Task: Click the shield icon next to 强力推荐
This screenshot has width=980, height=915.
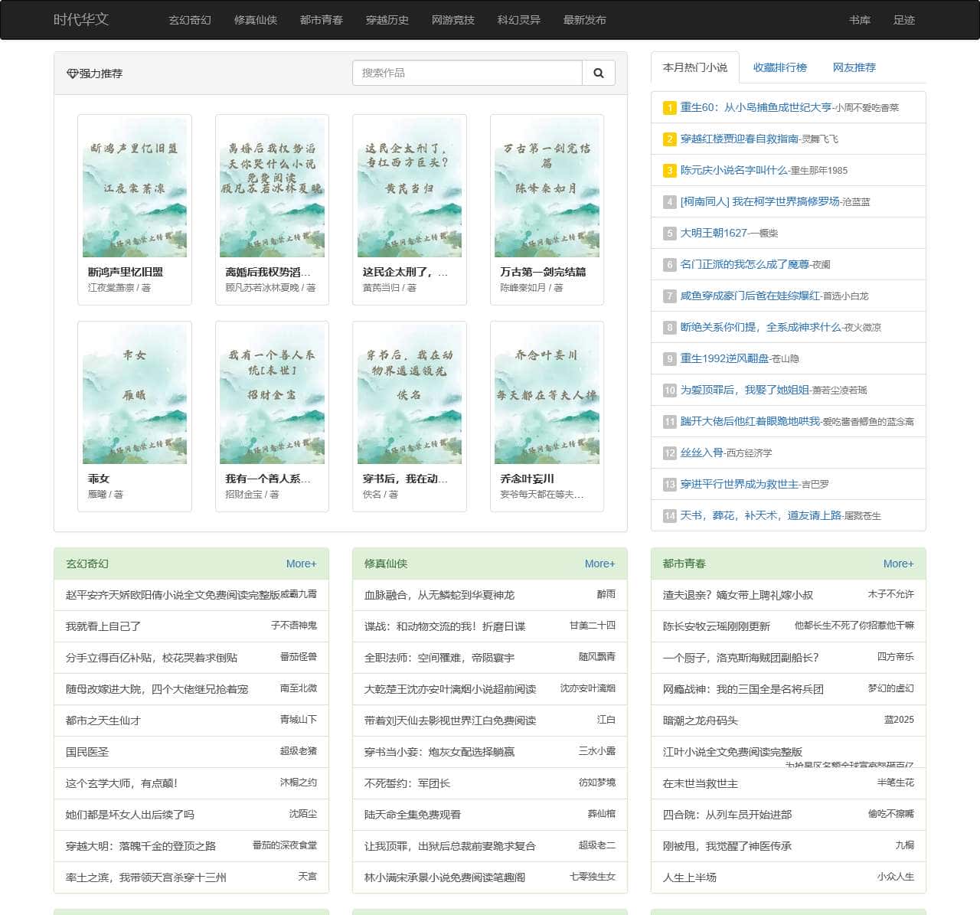Action: click(73, 74)
